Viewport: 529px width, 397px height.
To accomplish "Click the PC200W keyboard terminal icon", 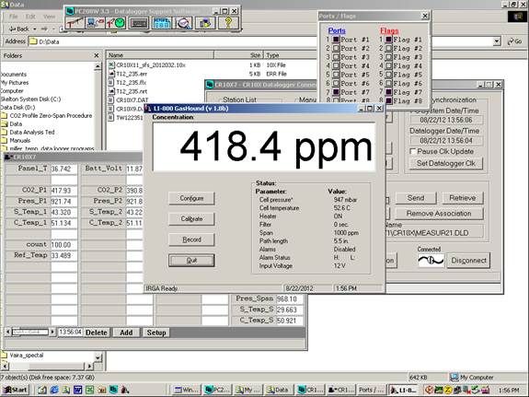I will coord(139,23).
